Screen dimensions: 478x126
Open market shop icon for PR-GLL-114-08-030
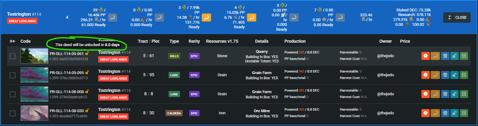(445, 113)
